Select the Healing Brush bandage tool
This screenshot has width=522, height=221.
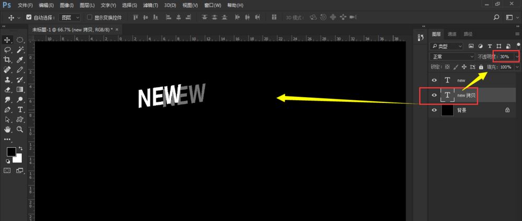click(x=7, y=69)
